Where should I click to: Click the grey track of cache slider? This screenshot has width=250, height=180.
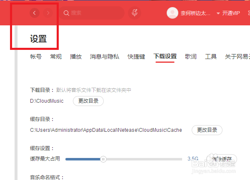click(144, 159)
